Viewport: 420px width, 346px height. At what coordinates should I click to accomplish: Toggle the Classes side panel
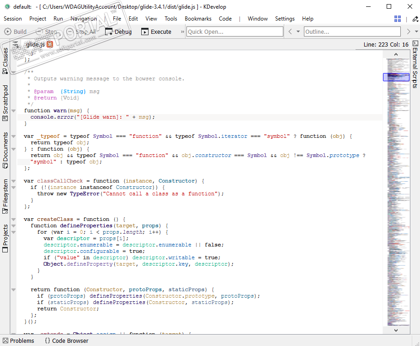[5, 60]
